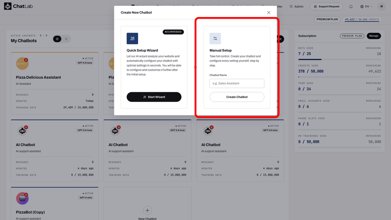Click the My Chatbots heading

tap(24, 41)
